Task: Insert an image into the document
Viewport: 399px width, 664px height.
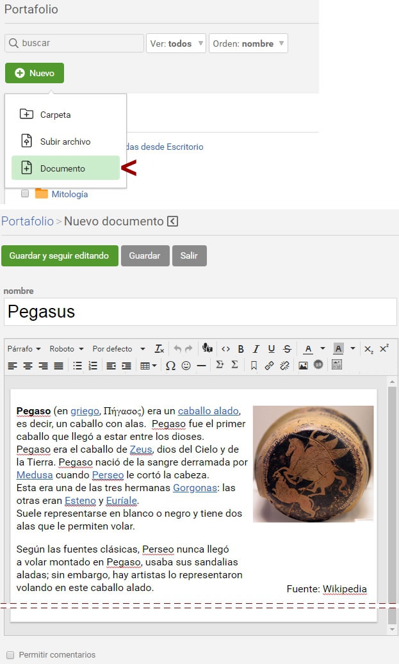Action: (303, 366)
